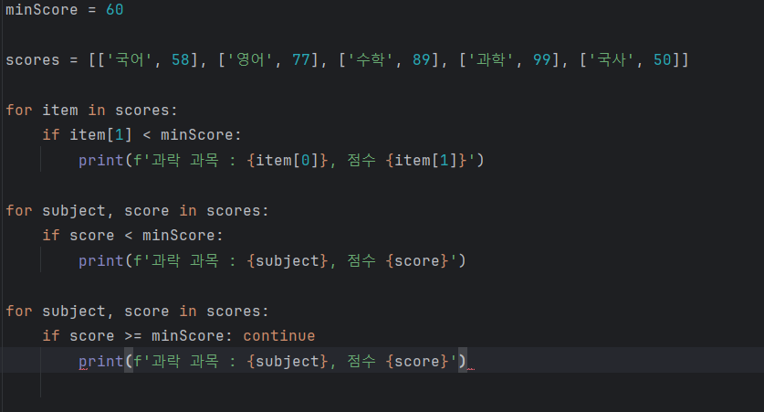Click the 'if item[1] < minScore:' line
The width and height of the screenshot is (764, 412).
[141, 135]
